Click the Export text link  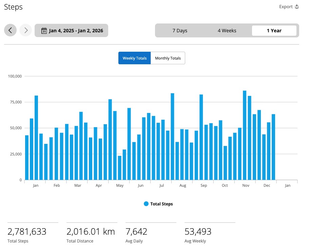pos(286,7)
